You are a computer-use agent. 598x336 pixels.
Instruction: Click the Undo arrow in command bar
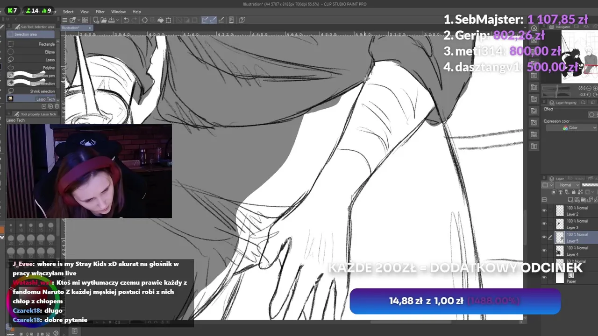(x=126, y=20)
